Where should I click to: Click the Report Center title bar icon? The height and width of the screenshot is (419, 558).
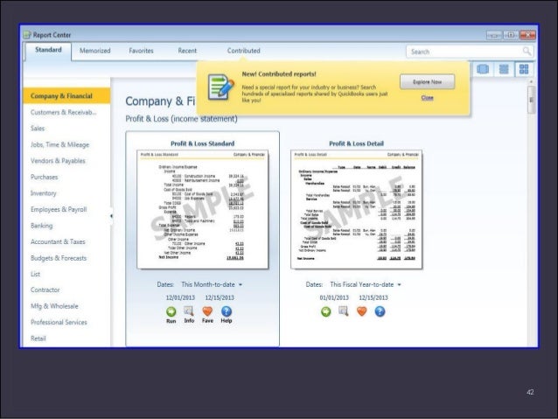(x=27, y=35)
